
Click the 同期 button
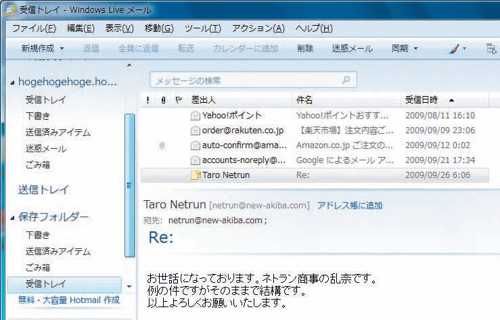coord(400,49)
